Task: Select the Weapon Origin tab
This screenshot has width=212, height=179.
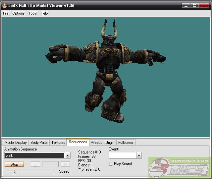Action: (102, 143)
